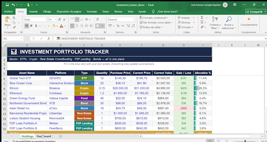Switch to the Datos ribbon tab
This screenshot has width=267, height=142.
click(x=106, y=12)
